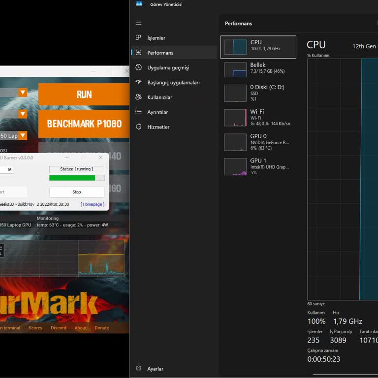This screenshot has width=378, height=378.
Task: Open the Kullanıcılar users icon
Action: (138, 97)
